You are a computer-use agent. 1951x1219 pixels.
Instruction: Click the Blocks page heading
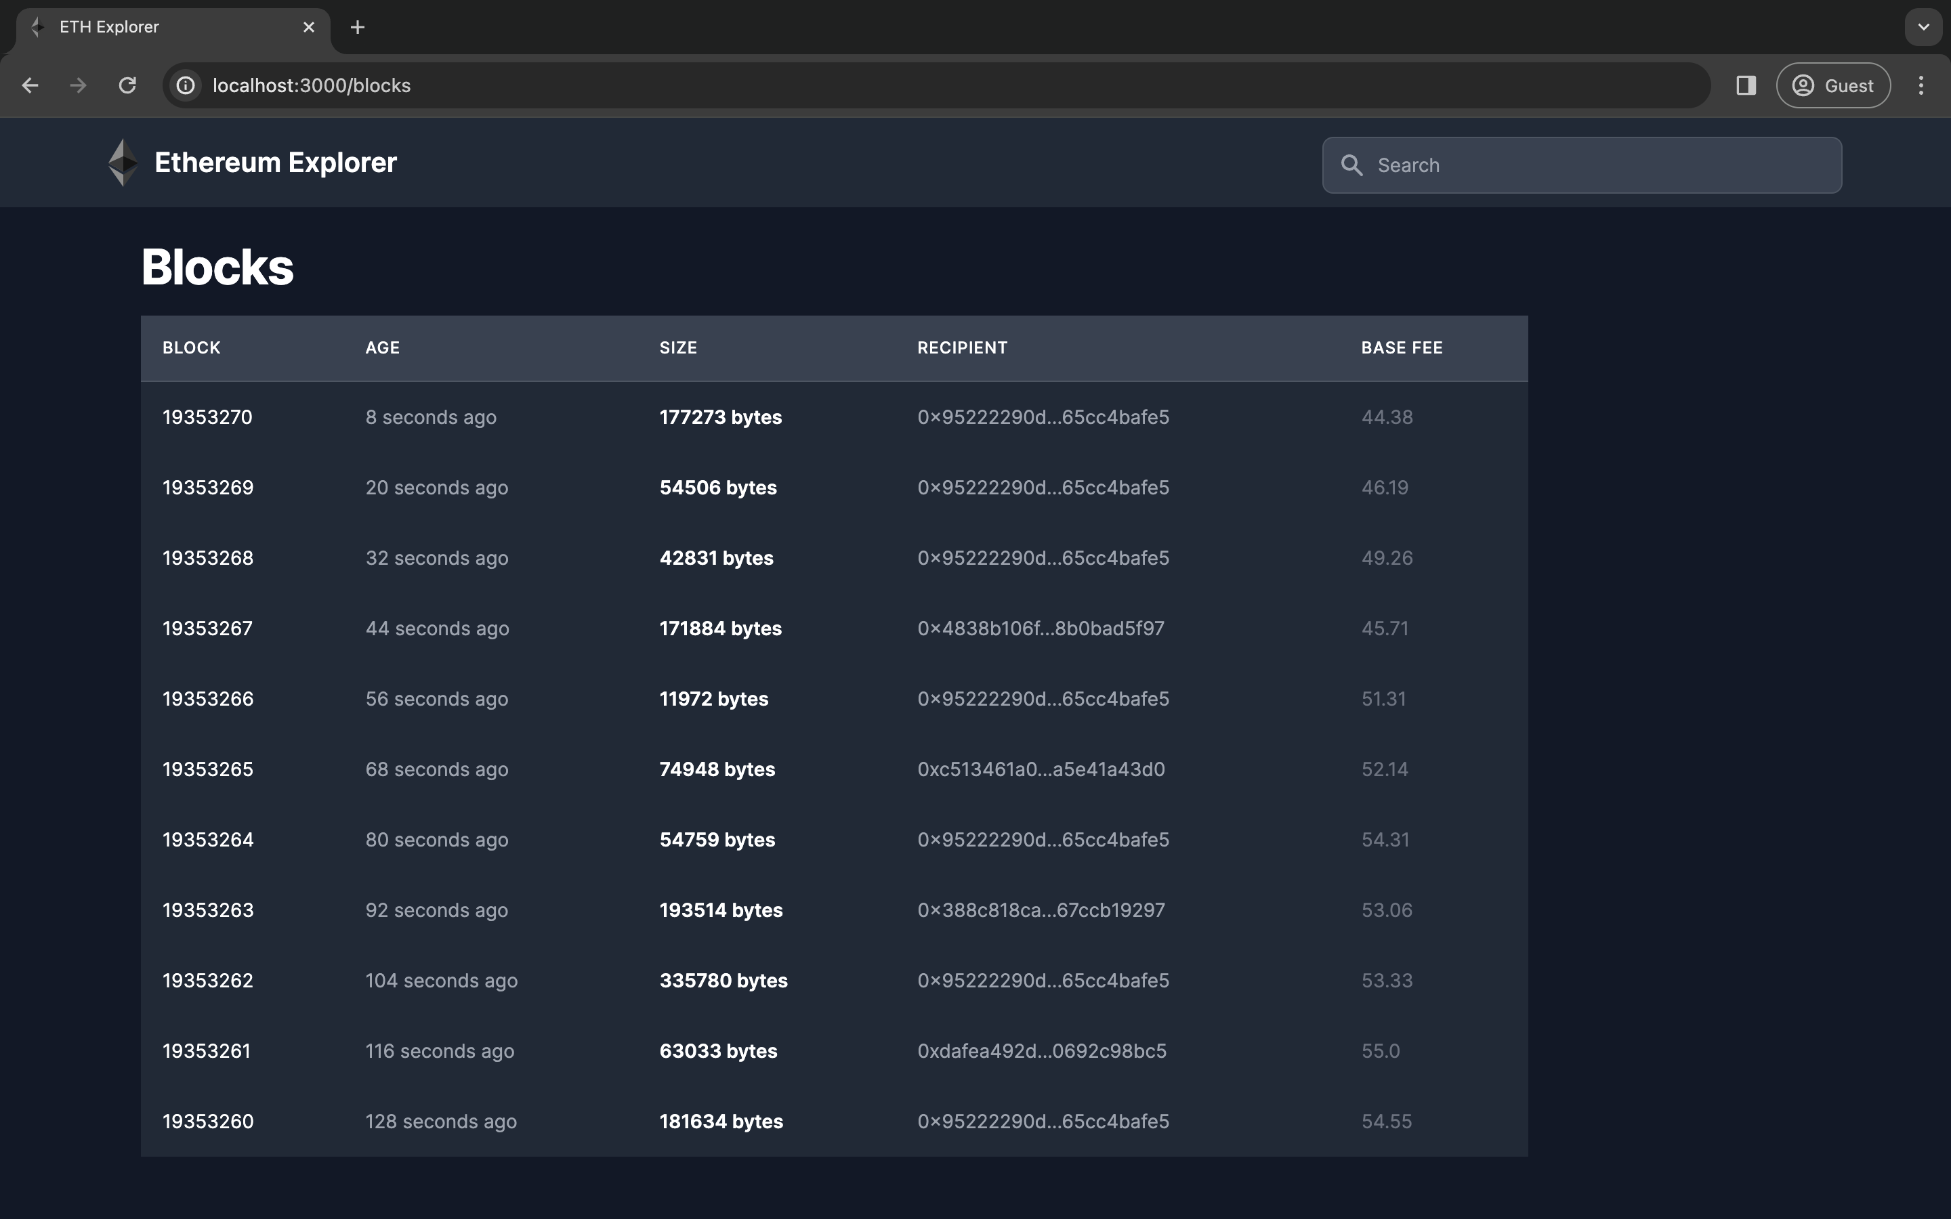click(x=217, y=267)
